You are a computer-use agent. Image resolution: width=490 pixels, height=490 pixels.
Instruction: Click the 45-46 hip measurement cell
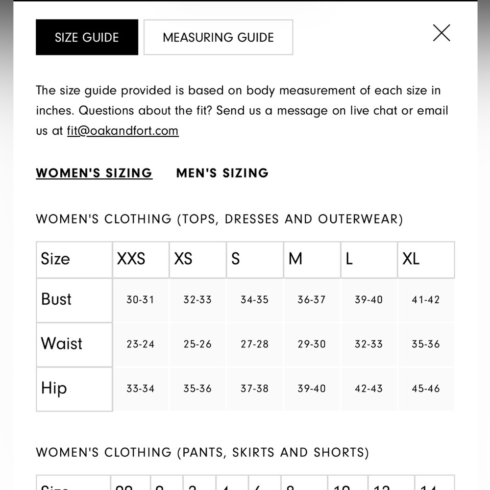click(x=426, y=389)
